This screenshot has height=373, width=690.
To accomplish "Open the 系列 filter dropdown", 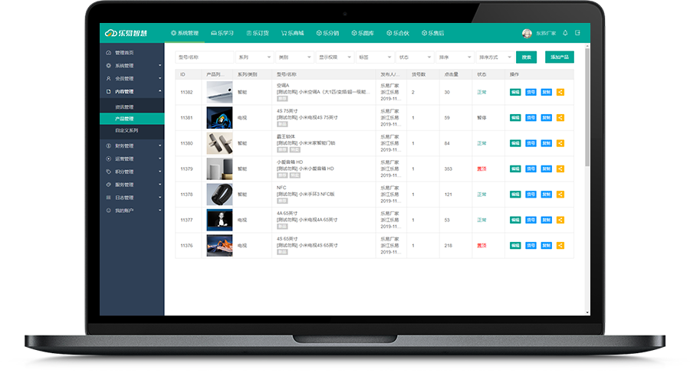I will [255, 57].
